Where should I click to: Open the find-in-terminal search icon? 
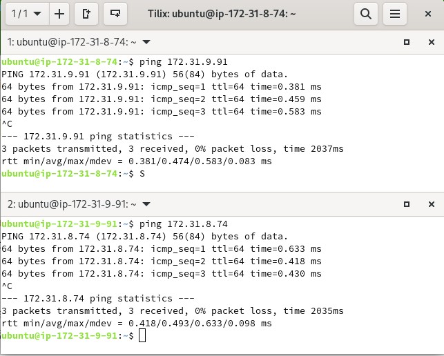pyautogui.click(x=367, y=13)
